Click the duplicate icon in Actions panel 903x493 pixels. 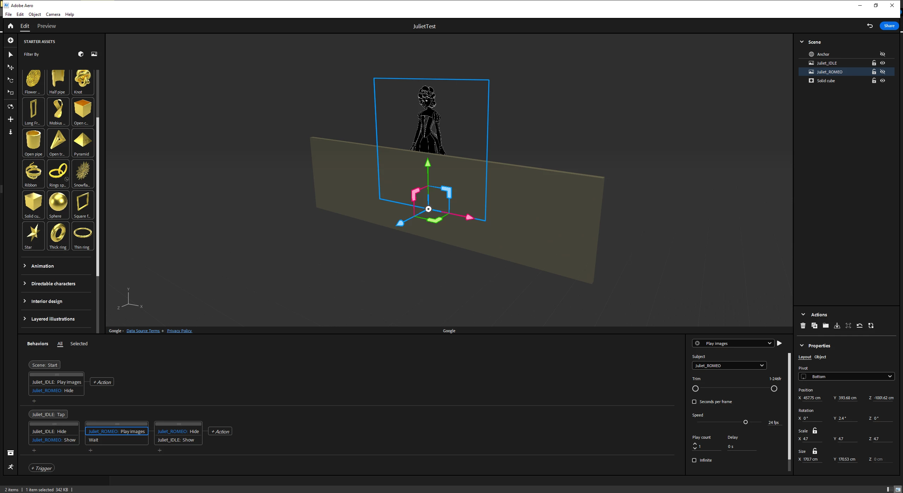pyautogui.click(x=814, y=325)
